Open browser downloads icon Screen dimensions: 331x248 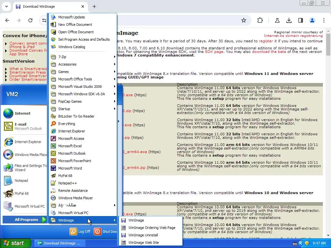pyautogui.click(x=289, y=20)
